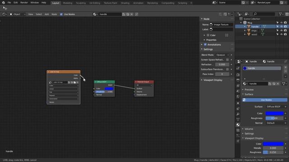
Task: Click the Refraction depth value field
Action: coord(222,64)
